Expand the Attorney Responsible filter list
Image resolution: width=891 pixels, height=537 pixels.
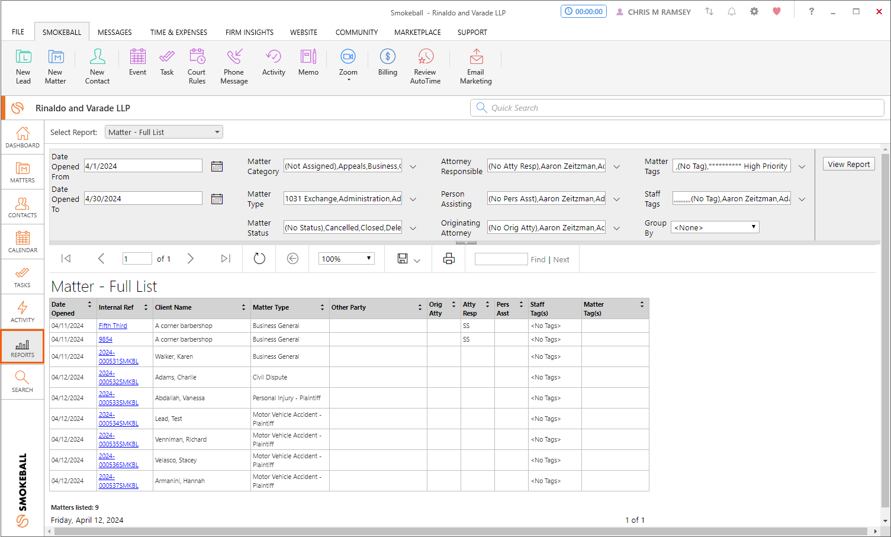tap(617, 167)
